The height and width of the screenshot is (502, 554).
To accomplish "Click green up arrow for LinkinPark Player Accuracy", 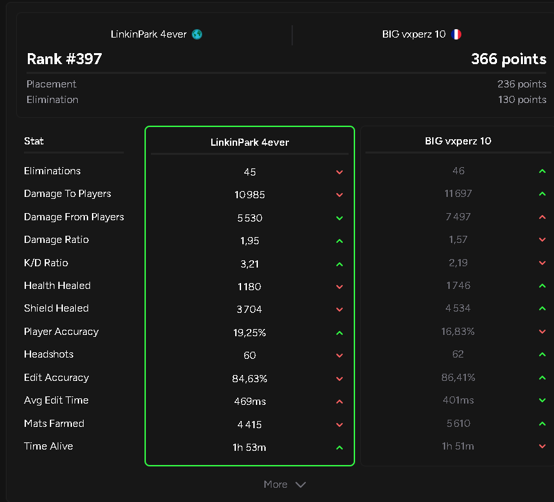I will (340, 333).
